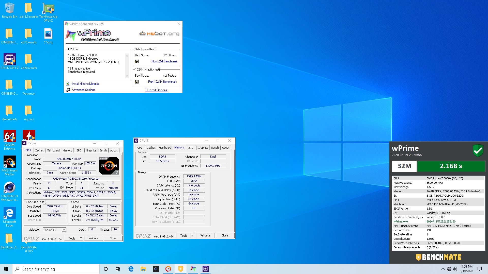The height and width of the screenshot is (274, 488).
Task: Click Close button in Memory CPU-Z window
Action: (x=225, y=235)
